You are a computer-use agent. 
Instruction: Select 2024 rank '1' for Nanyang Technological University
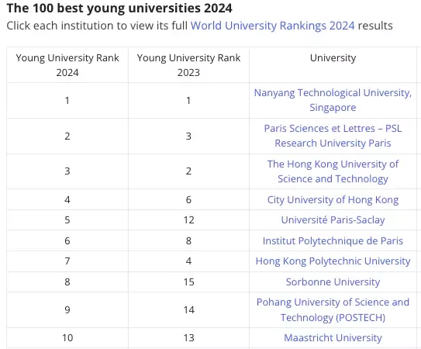[67, 100]
